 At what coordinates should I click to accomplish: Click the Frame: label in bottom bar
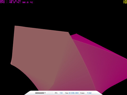click(x=82, y=93)
